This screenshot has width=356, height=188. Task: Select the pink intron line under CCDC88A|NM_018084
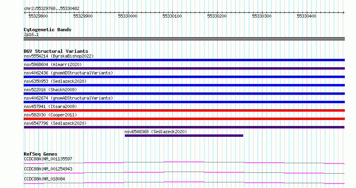[x=184, y=182]
